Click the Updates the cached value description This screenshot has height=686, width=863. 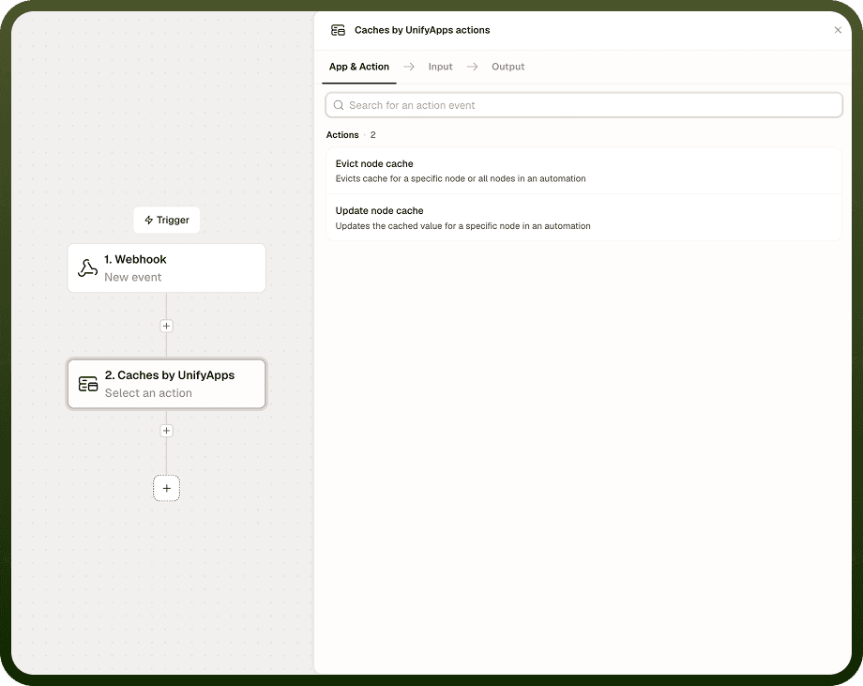(x=462, y=226)
